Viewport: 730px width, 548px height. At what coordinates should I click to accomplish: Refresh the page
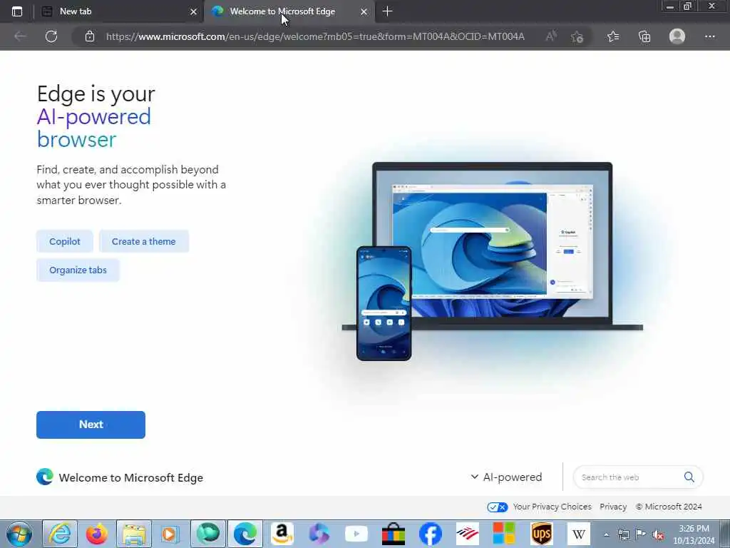coord(51,36)
